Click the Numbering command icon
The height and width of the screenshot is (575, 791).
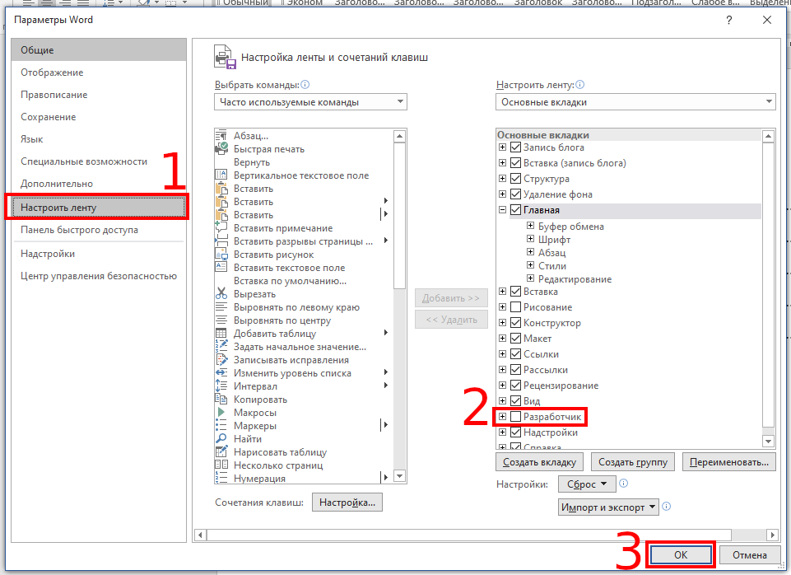pos(221,478)
